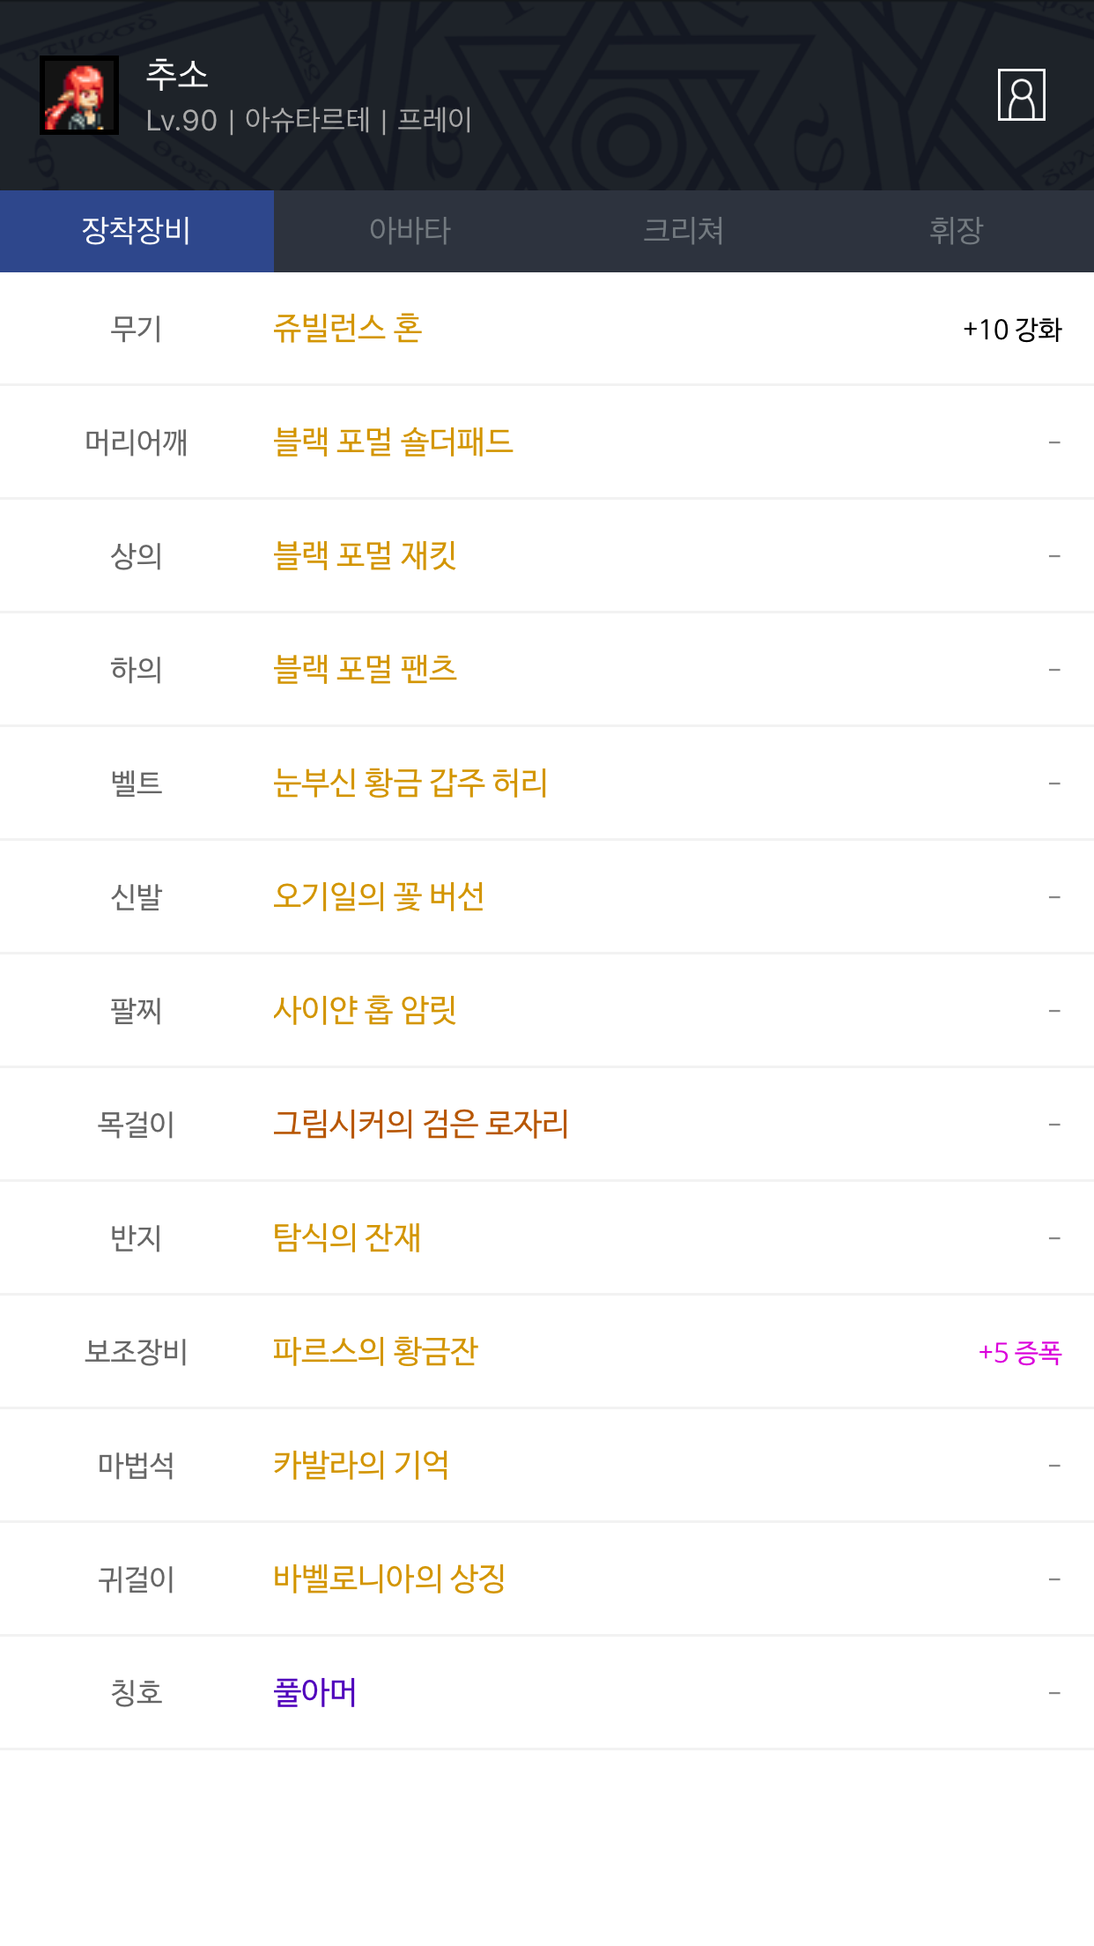The image size is (1094, 1946).
Task: Tap the +10 강화 reinforcement label
Action: click(x=1012, y=330)
